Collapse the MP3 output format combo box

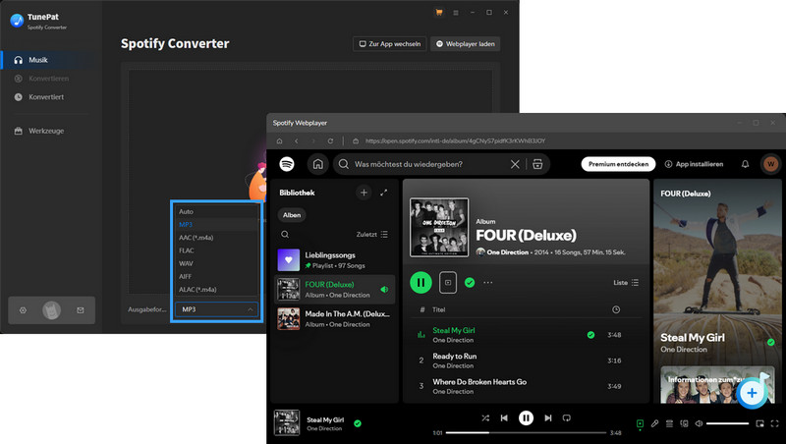216,309
